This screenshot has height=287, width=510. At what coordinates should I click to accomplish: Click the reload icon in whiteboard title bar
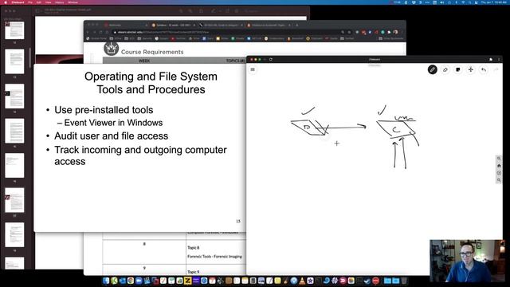(x=271, y=60)
